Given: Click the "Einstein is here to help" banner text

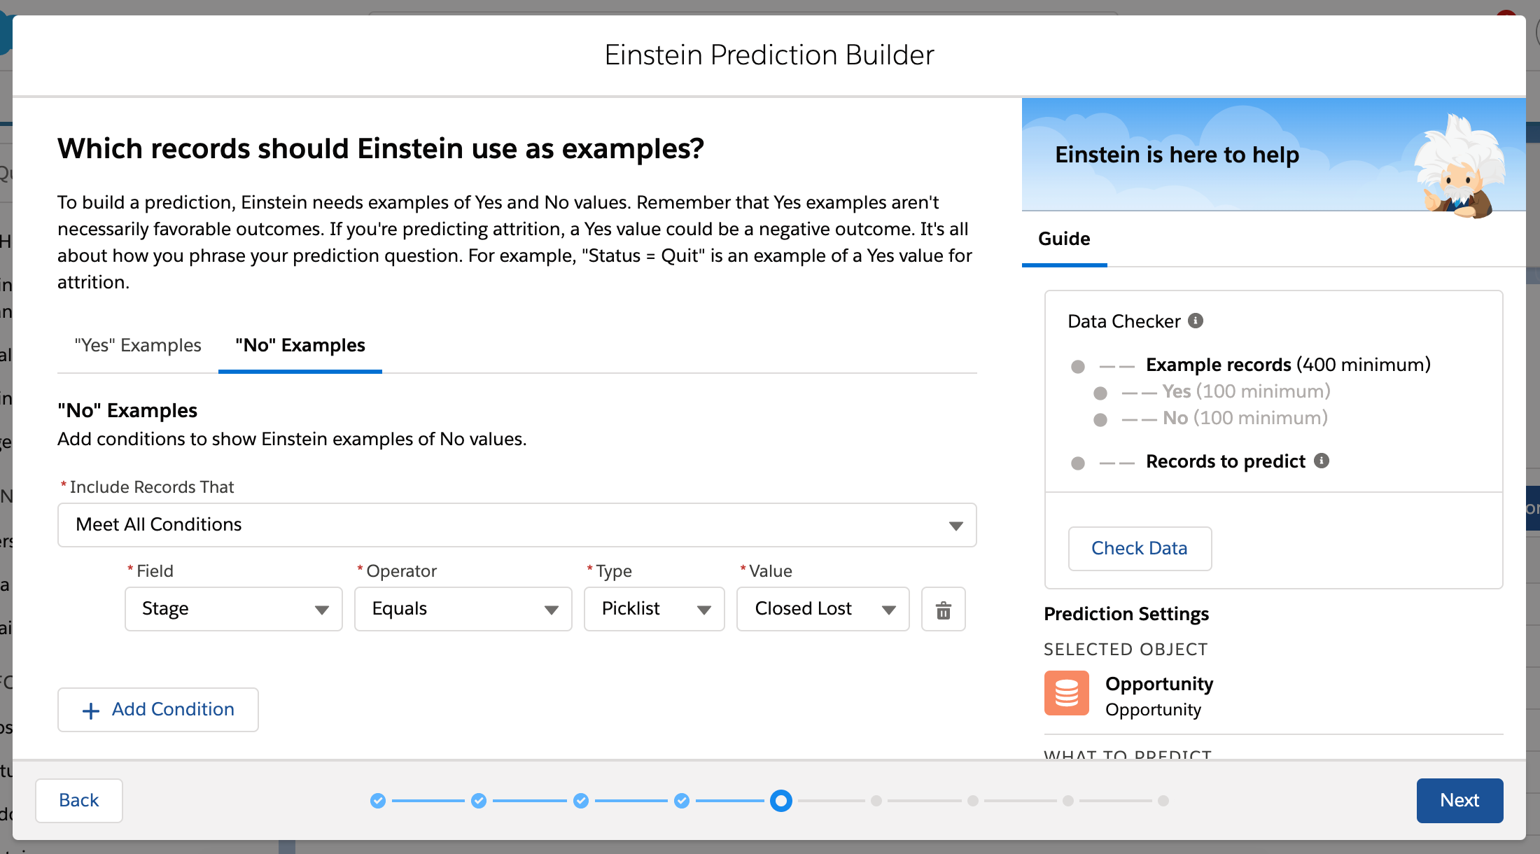Looking at the screenshot, I should [1177, 155].
